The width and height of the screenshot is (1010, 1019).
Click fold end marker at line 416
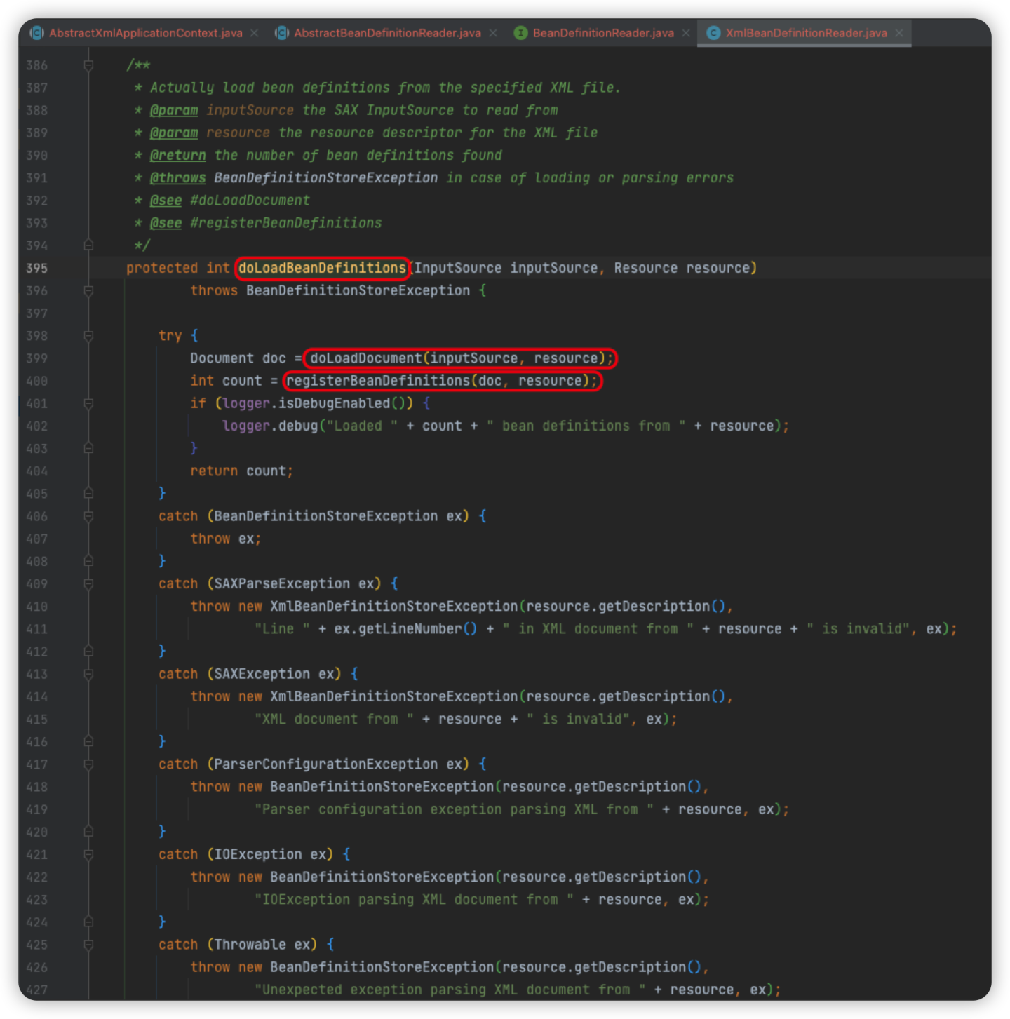[x=88, y=741]
